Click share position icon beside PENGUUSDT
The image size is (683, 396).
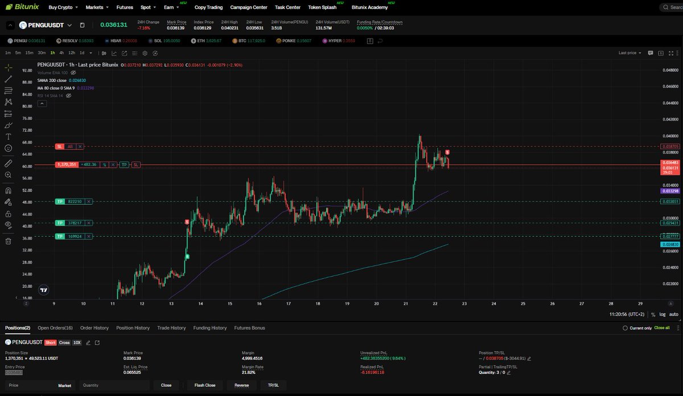click(97, 343)
